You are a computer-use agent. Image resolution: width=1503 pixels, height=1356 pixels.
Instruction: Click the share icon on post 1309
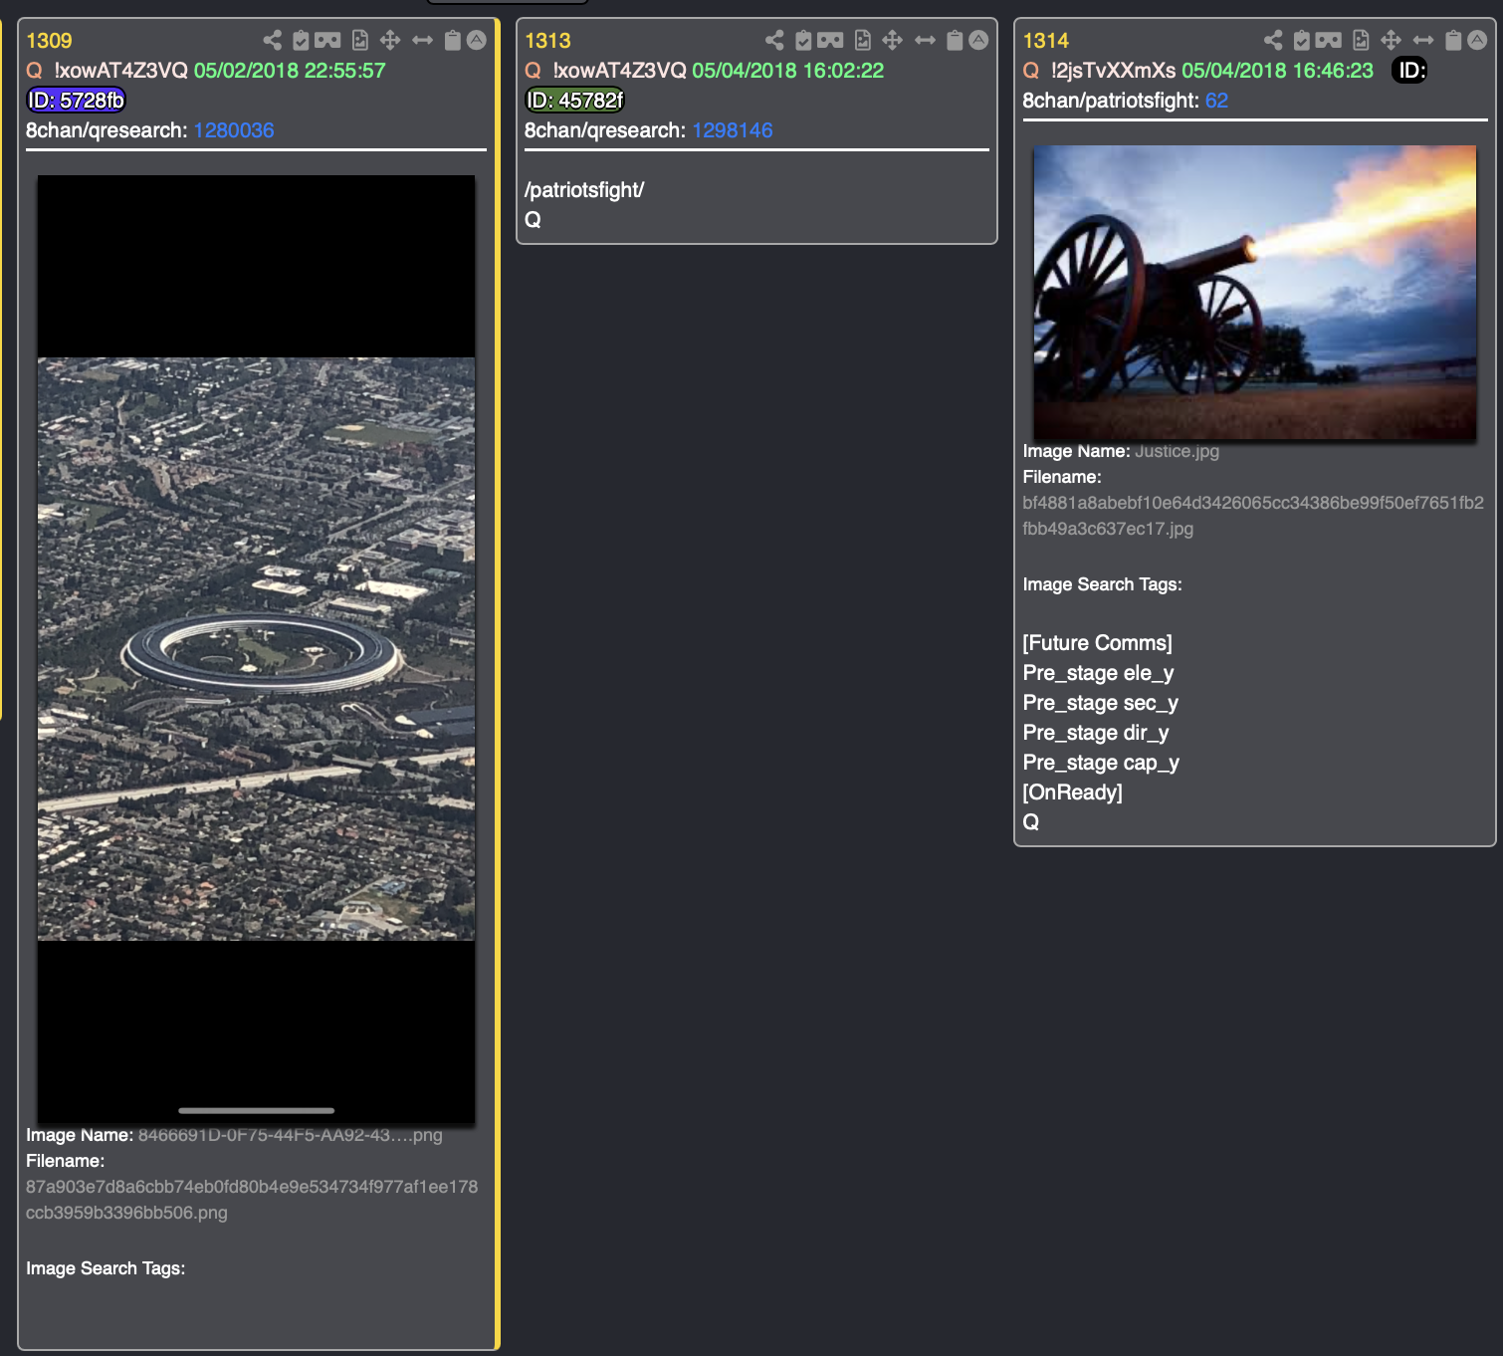pos(272,40)
